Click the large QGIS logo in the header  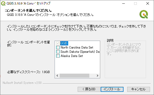[x=144, y=14]
